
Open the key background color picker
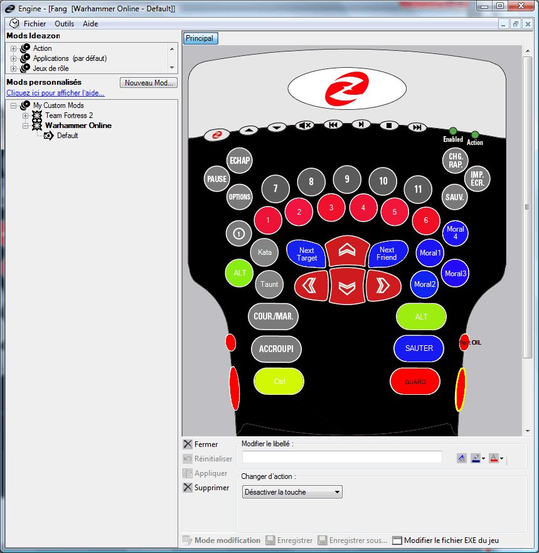click(x=476, y=458)
